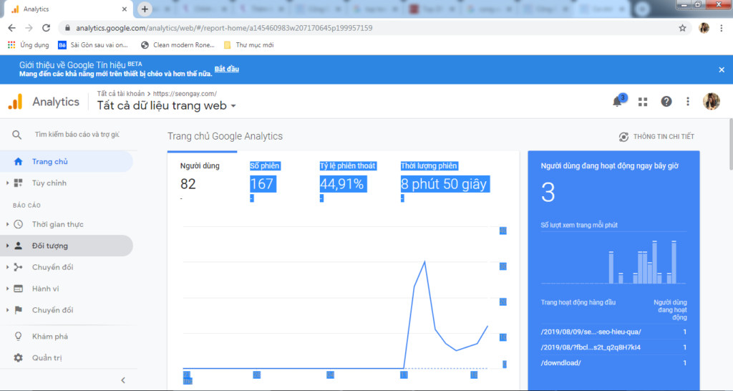Screen dimensions: 733x391
Task: Expand Tùy chỉnh section arrow
Action: [7, 183]
